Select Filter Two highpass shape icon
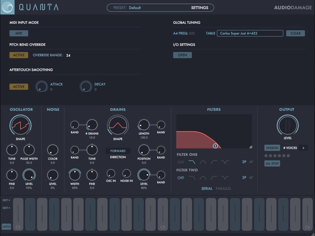The width and height of the screenshot is (315, 236). (x=214, y=178)
